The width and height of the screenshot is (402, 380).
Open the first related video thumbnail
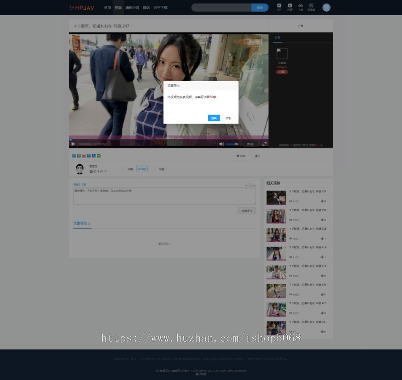point(276,198)
